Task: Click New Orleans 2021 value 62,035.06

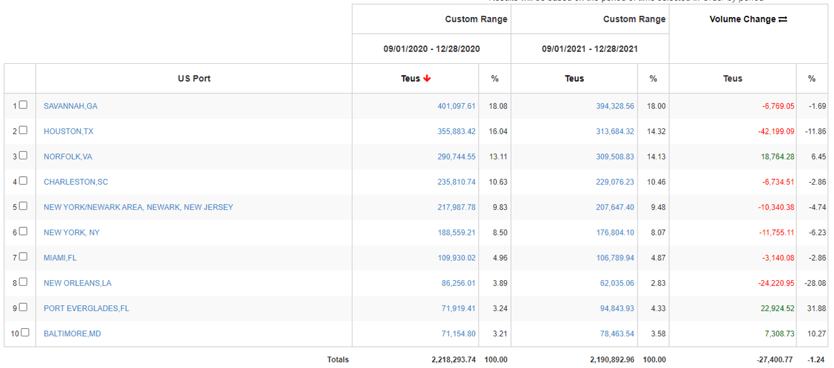Action: pyautogui.click(x=617, y=283)
